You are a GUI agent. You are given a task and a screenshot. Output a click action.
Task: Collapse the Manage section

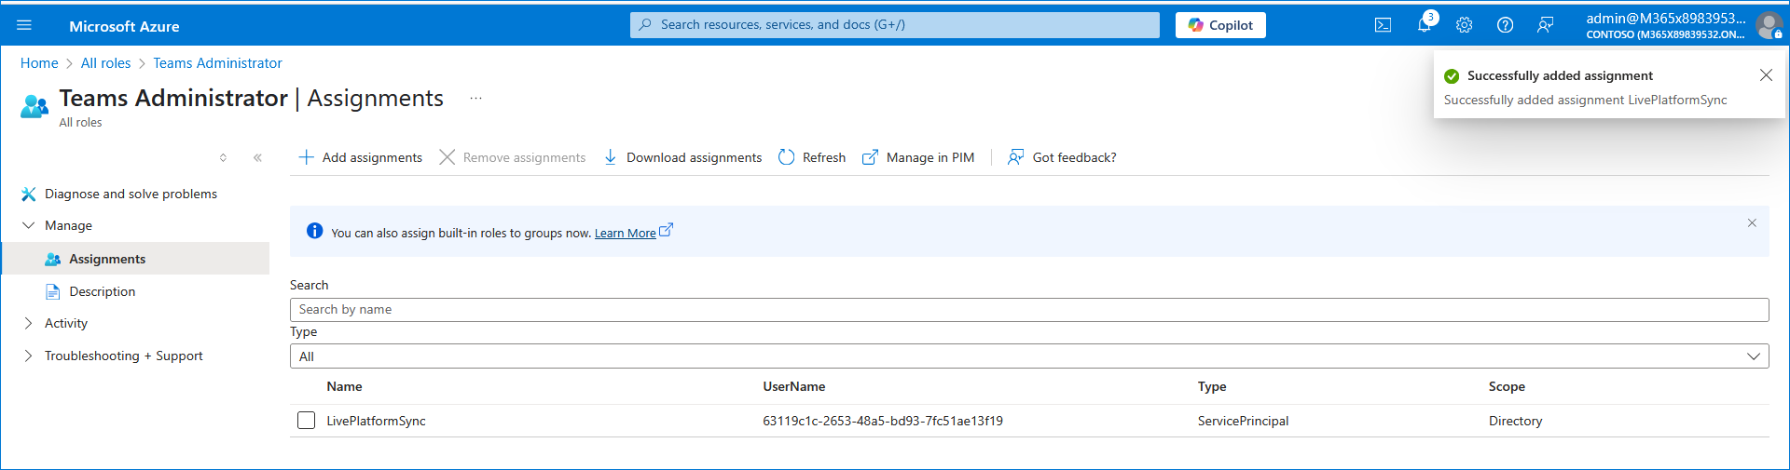(28, 225)
